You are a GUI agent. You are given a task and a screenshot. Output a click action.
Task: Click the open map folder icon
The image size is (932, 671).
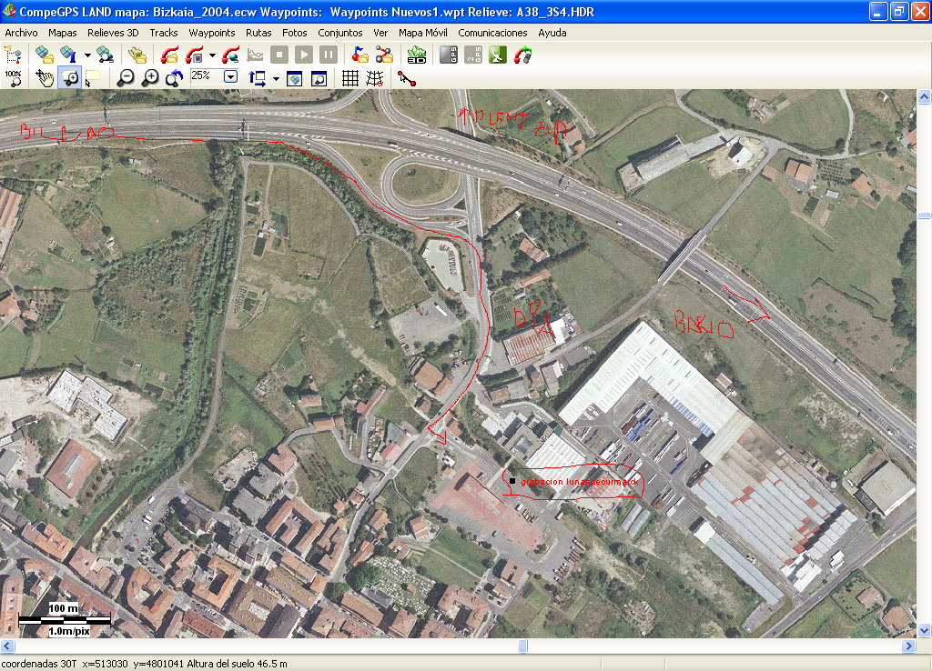tap(42, 55)
